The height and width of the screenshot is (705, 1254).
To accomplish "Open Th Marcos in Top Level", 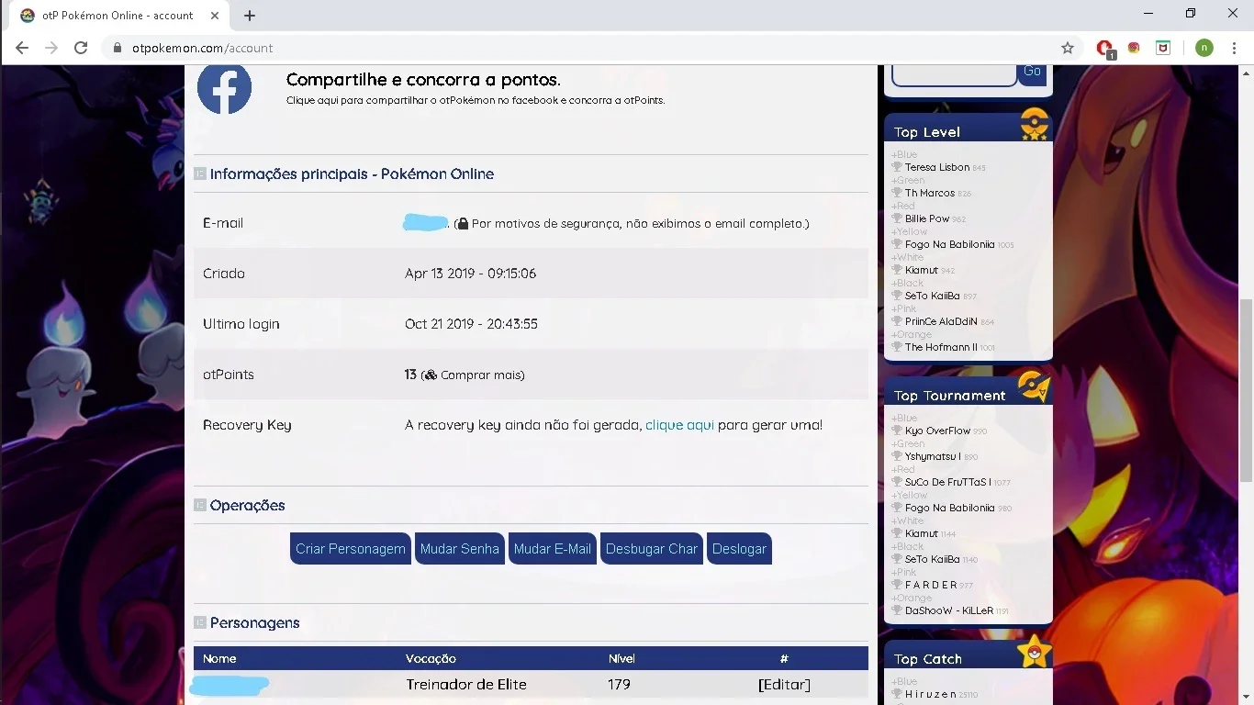I will click(930, 193).
